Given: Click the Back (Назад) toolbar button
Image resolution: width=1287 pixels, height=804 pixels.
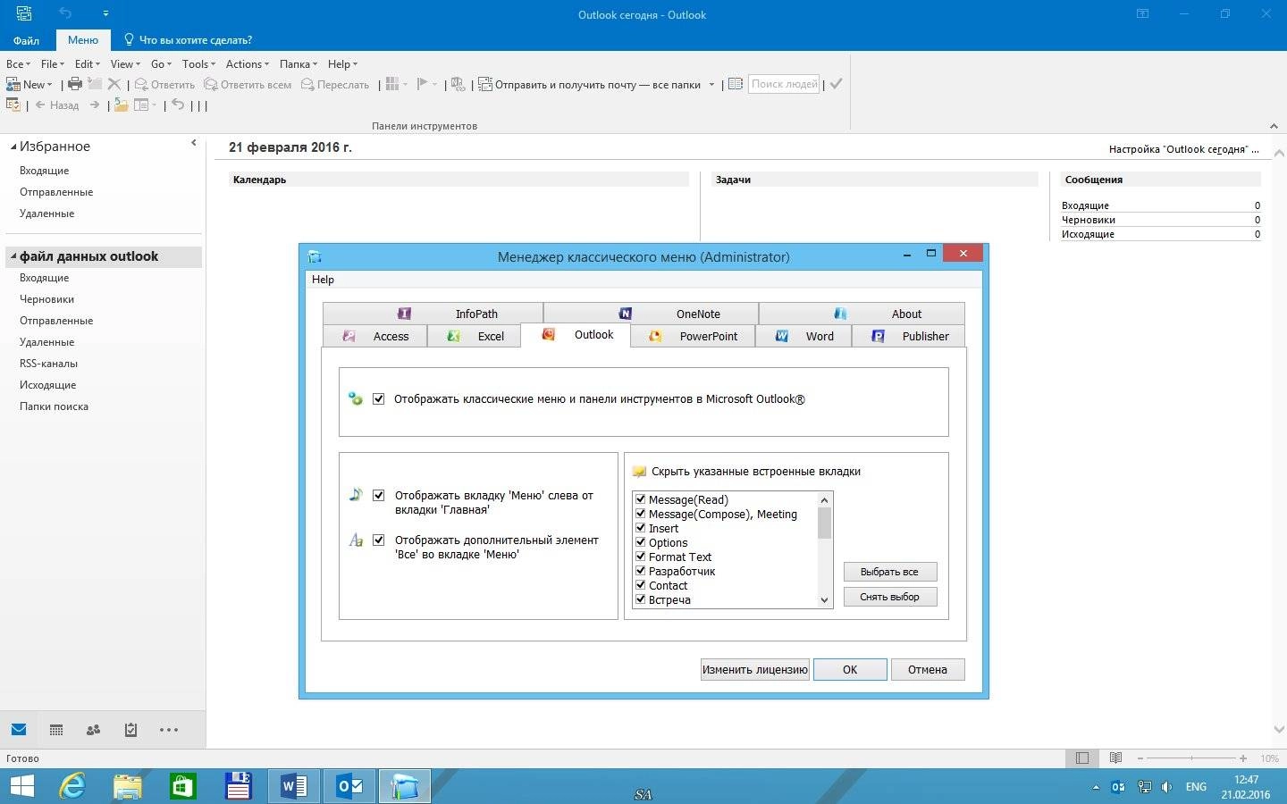Looking at the screenshot, I should pos(56,105).
